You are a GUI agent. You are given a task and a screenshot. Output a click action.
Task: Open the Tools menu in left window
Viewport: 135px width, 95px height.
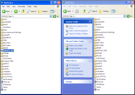click(29, 6)
